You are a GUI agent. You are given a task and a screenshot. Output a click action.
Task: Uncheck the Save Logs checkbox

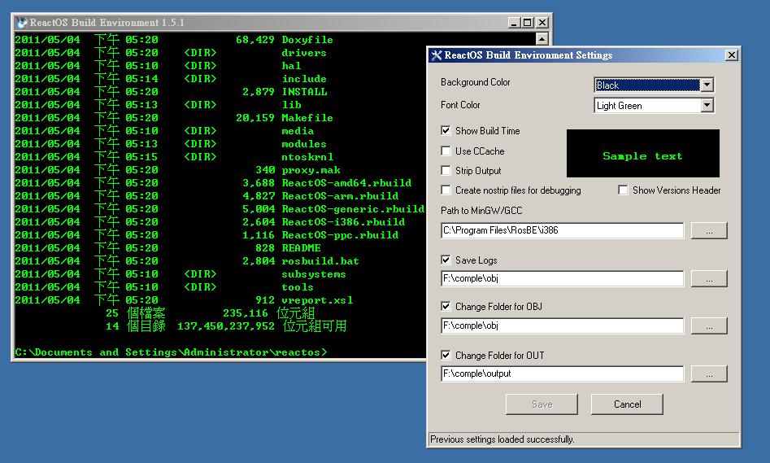[x=446, y=260]
